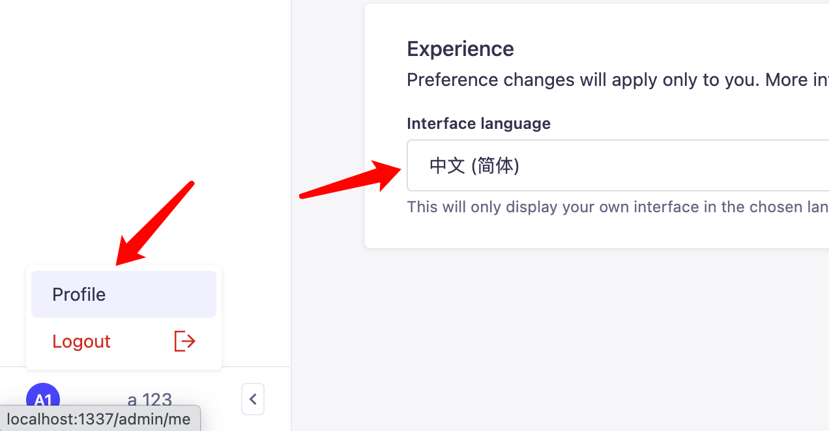Click the "Interface language" field label
Viewport: 829px width, 431px height.
coord(479,124)
